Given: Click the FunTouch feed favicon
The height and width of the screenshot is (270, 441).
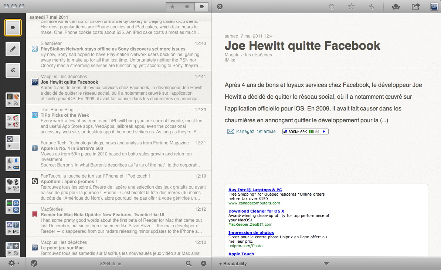Looking at the screenshot, I should coord(35,181).
